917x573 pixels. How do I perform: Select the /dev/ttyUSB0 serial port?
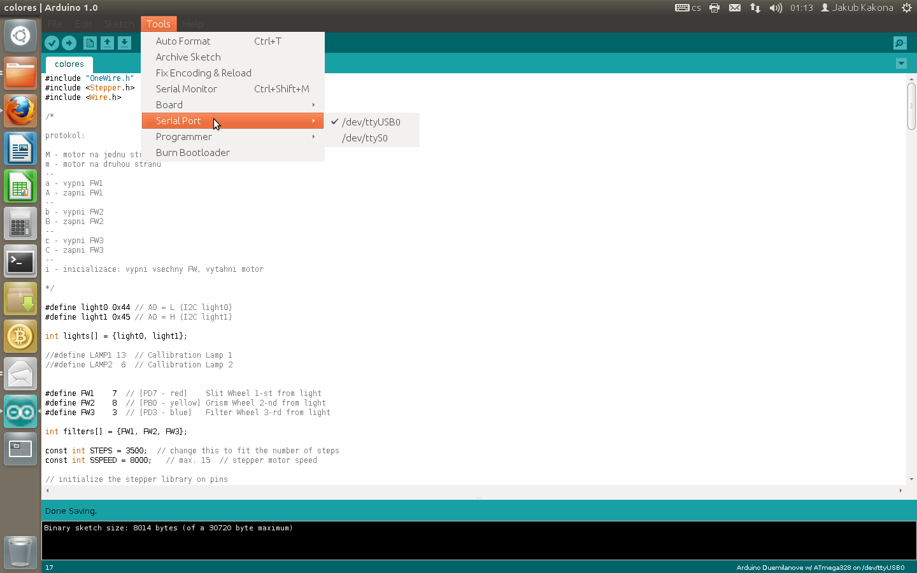click(371, 122)
